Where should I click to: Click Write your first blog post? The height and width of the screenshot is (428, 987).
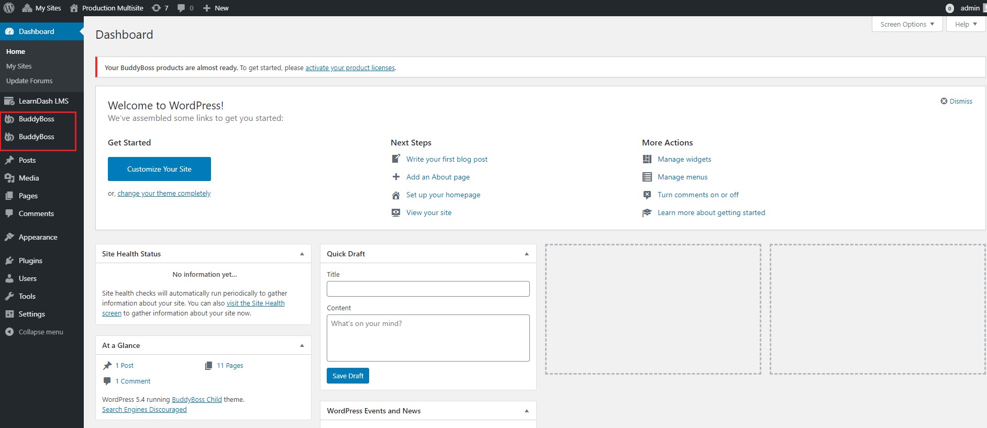coord(447,159)
